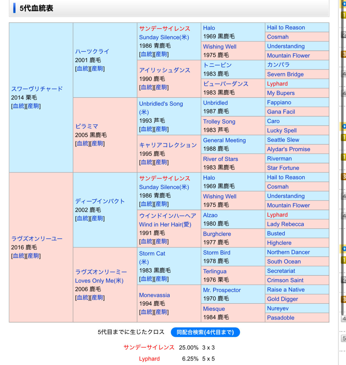Open ハーツクライ pedigree entry
The width and height of the screenshot is (346, 365).
point(92,51)
